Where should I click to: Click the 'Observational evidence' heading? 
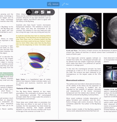coord(75,80)
